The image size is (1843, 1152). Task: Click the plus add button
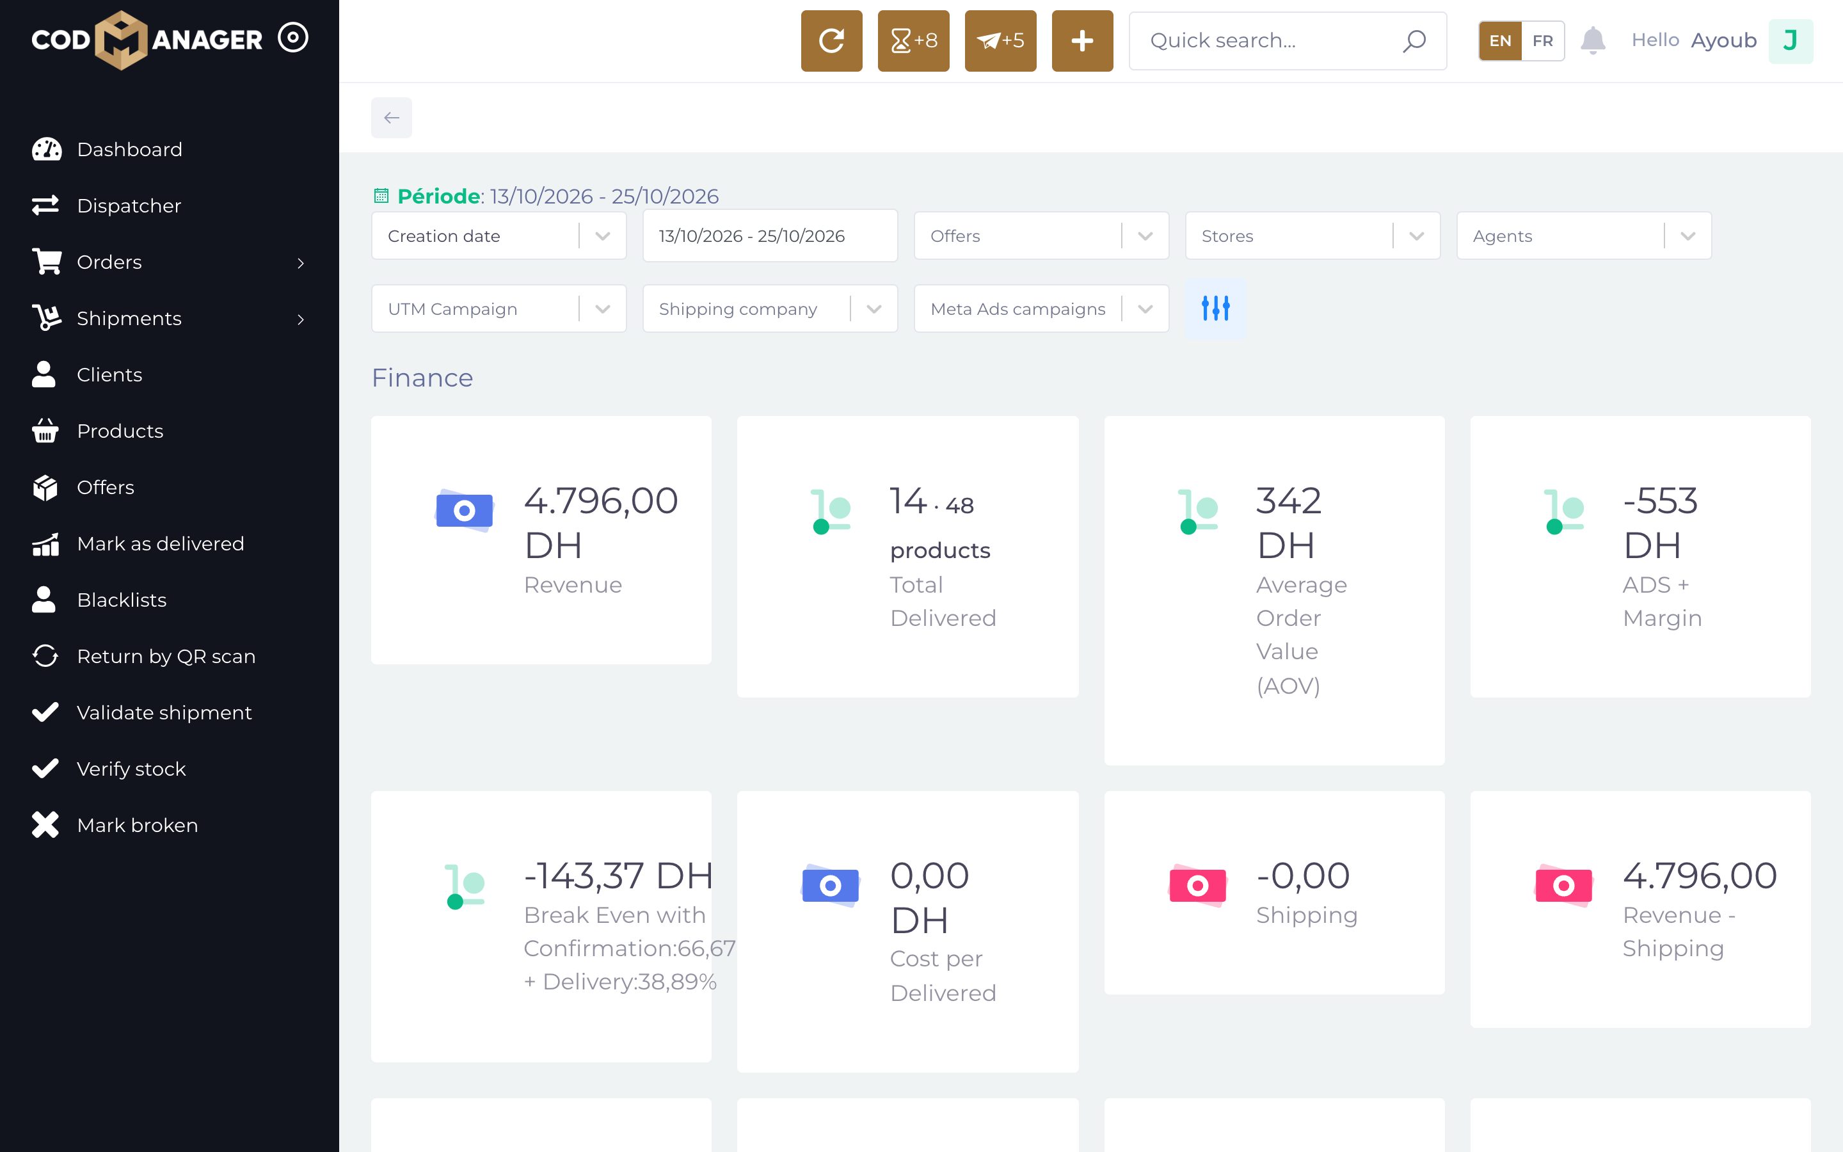click(1082, 40)
